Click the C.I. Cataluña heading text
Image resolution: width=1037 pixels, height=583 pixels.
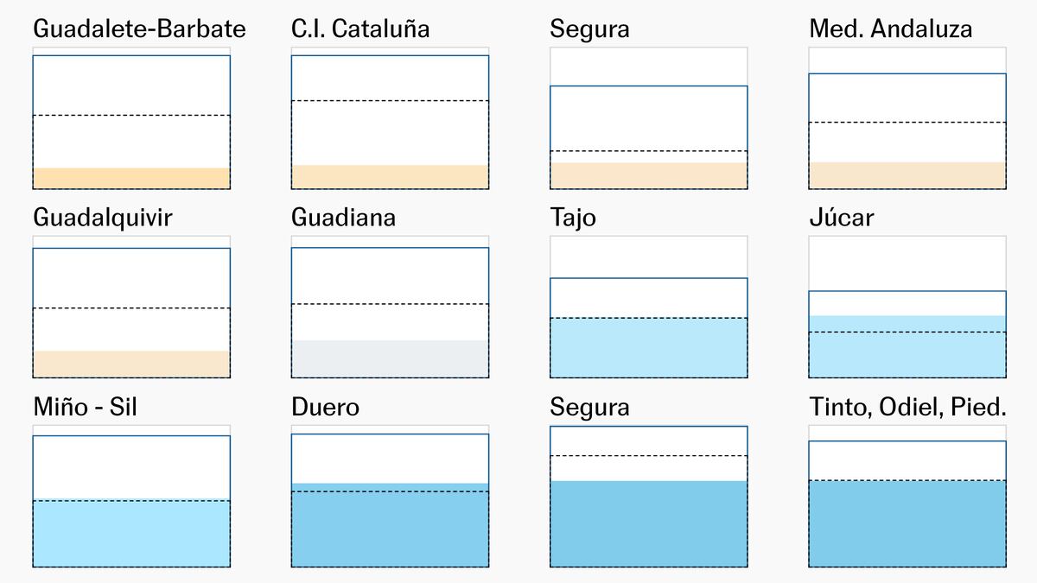(360, 29)
